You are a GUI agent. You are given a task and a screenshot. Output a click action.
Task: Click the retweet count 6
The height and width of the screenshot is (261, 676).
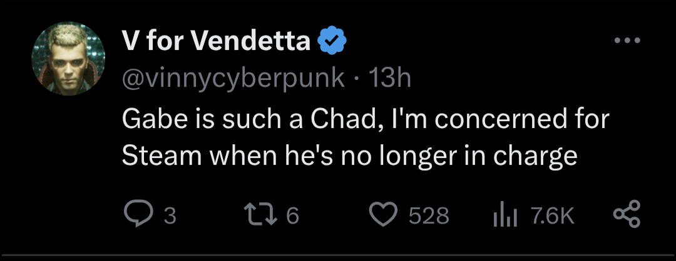point(292,215)
